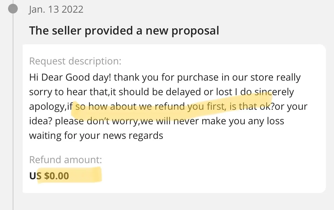The height and width of the screenshot is (210, 334).
Task: Click the Refund amount label
Action: tap(66, 160)
